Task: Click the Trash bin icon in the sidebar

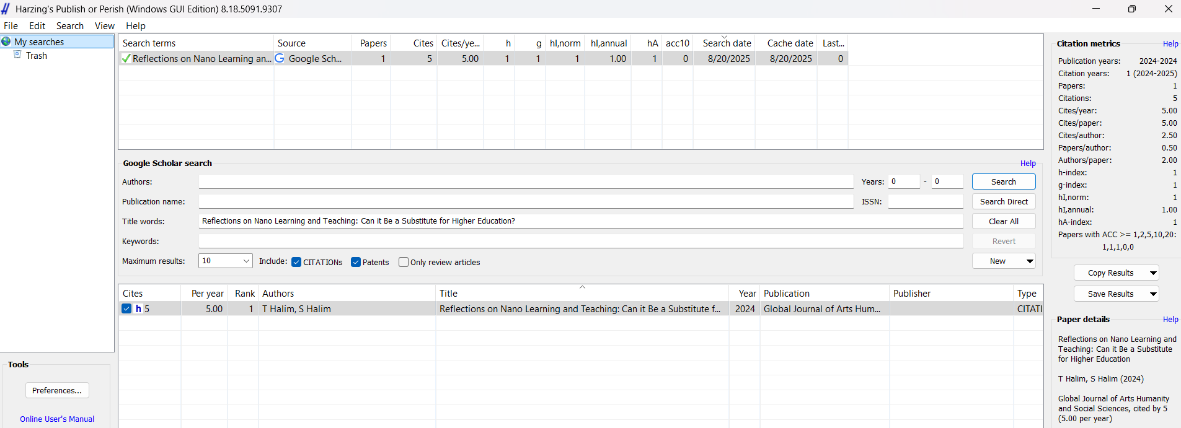Action: point(17,55)
